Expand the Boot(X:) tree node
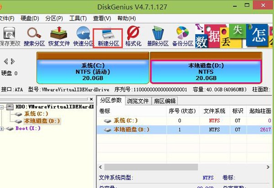Screen dimensions: 274x188 coord(1,129)
